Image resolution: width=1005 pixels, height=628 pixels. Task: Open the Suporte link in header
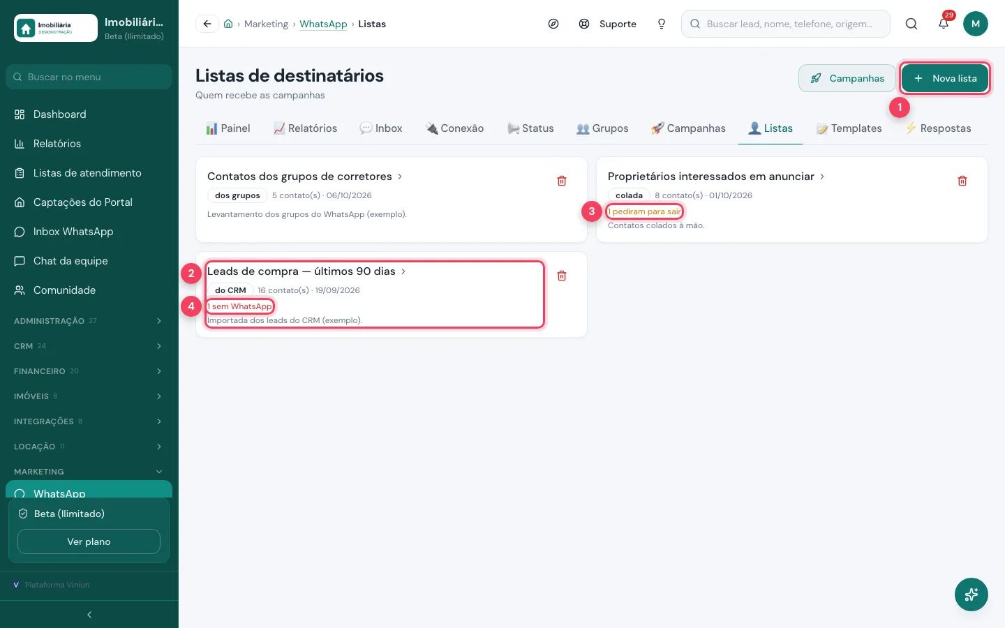(608, 24)
